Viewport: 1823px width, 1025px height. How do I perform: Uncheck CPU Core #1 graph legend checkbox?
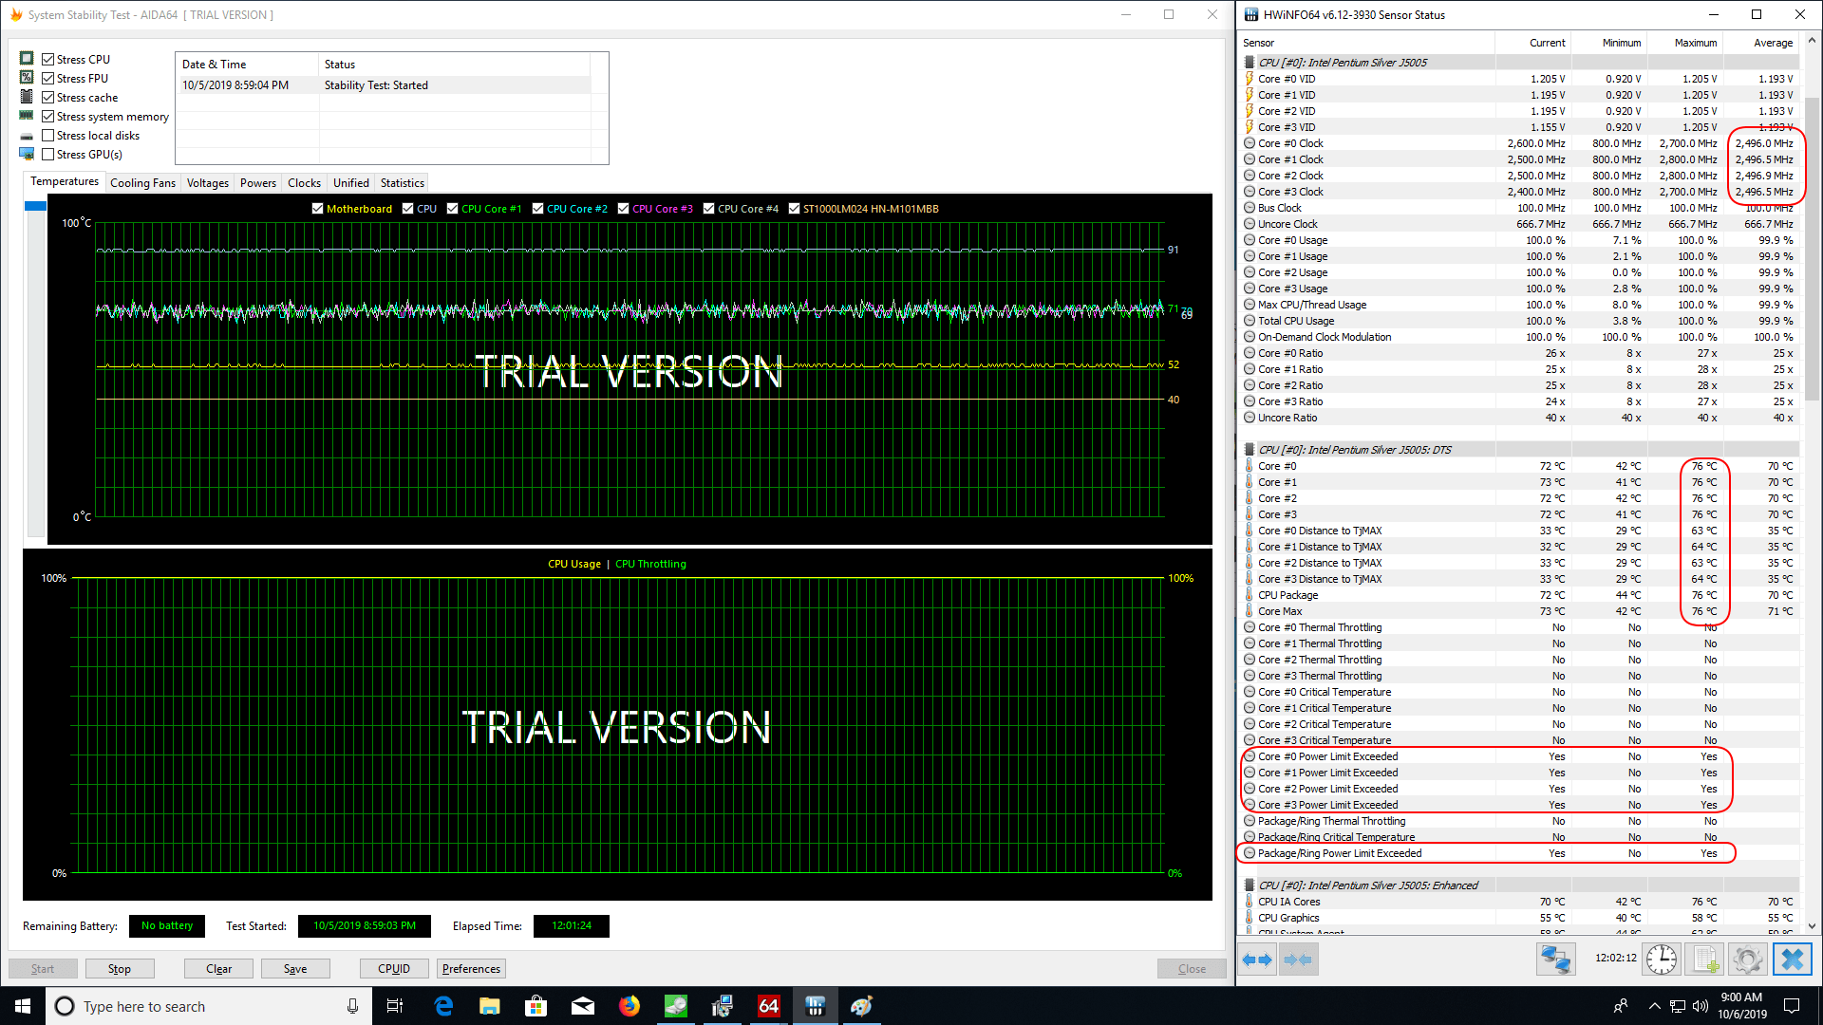pyautogui.click(x=453, y=209)
